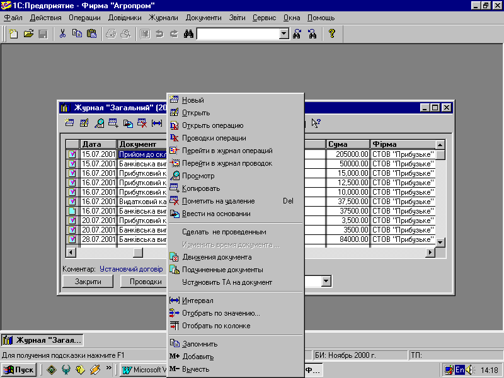The height and width of the screenshot is (378, 504).
Task: Click the Проводки button
Action: (x=144, y=282)
